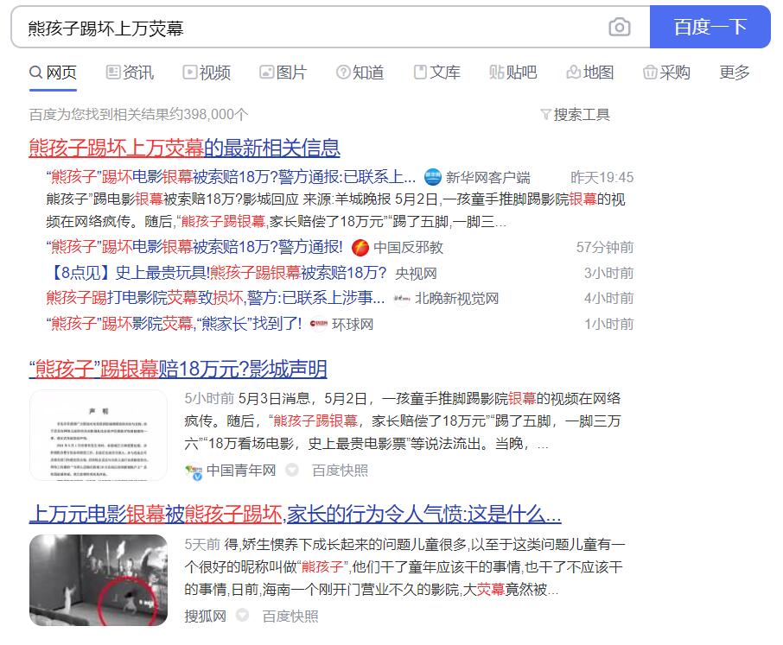Expand the 更多 menu
Viewport: 783px width, 645px height.
(735, 73)
